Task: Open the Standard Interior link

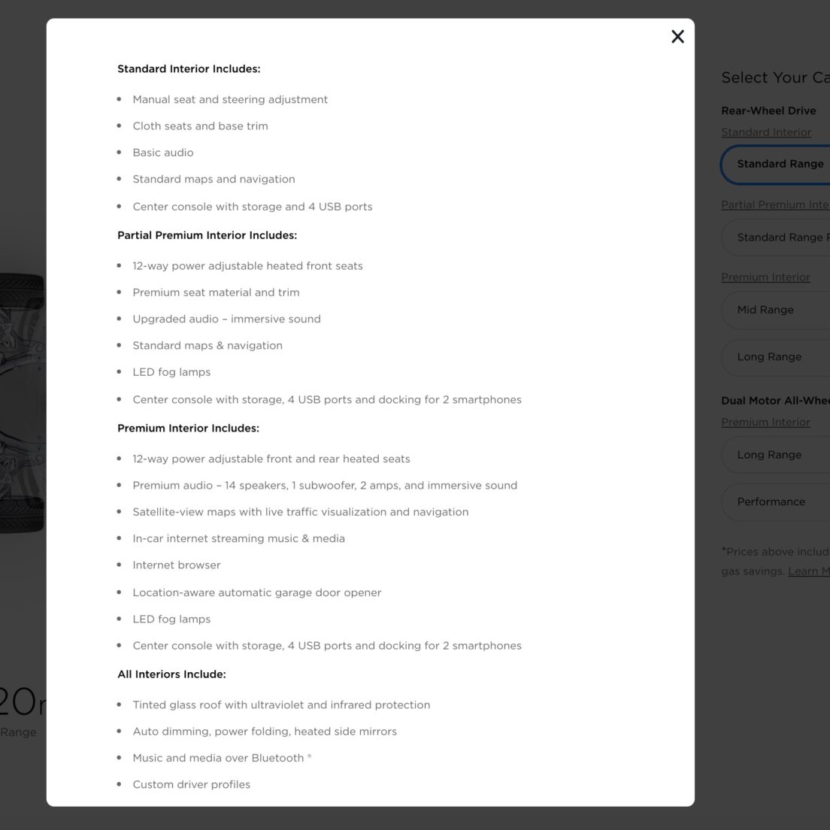Action: pyautogui.click(x=766, y=132)
